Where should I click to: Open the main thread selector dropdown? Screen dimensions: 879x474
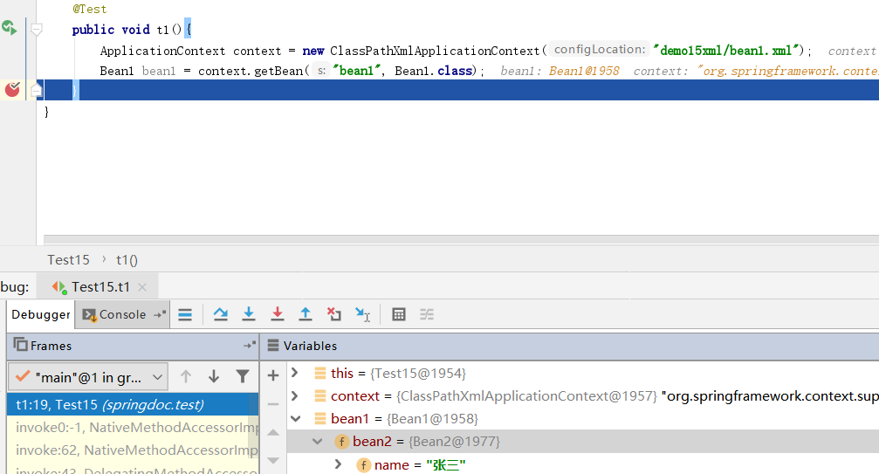click(88, 377)
